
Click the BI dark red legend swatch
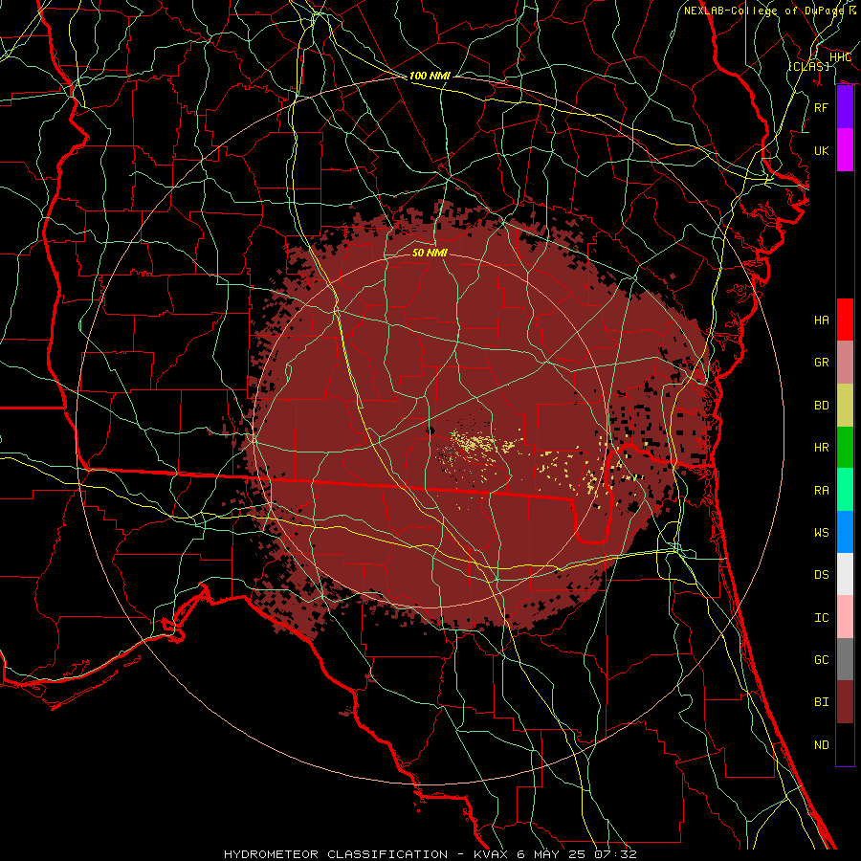[x=845, y=702]
